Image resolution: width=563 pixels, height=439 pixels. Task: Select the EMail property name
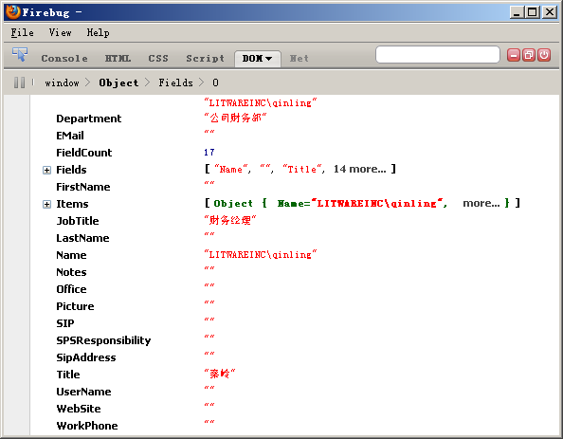(x=70, y=136)
